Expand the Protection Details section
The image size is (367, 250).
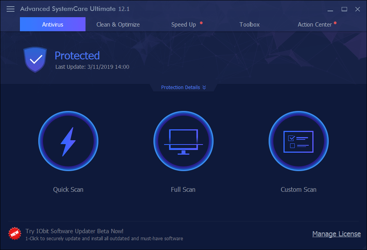[x=183, y=87]
